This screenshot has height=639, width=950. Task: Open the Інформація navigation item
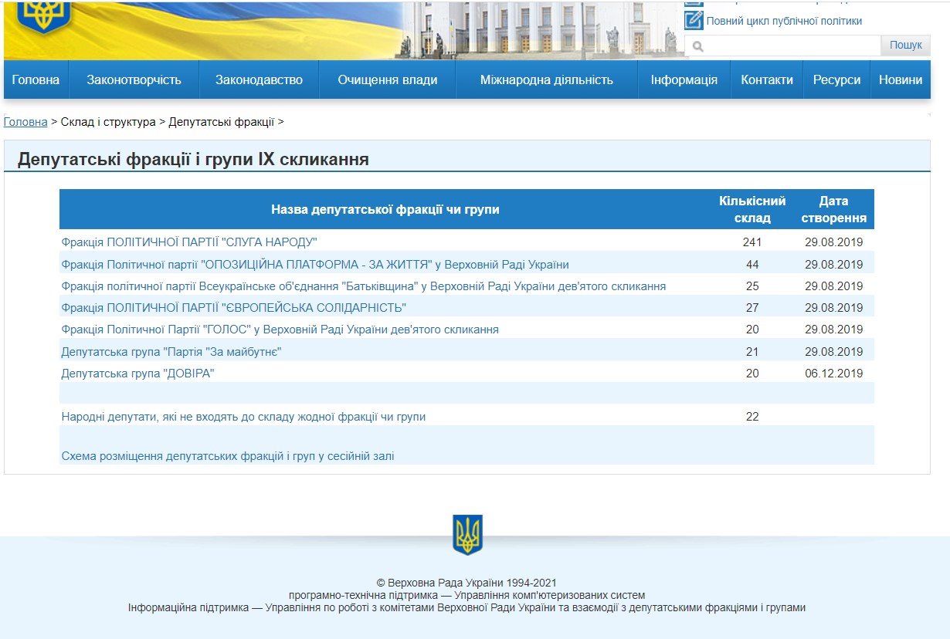tap(684, 79)
